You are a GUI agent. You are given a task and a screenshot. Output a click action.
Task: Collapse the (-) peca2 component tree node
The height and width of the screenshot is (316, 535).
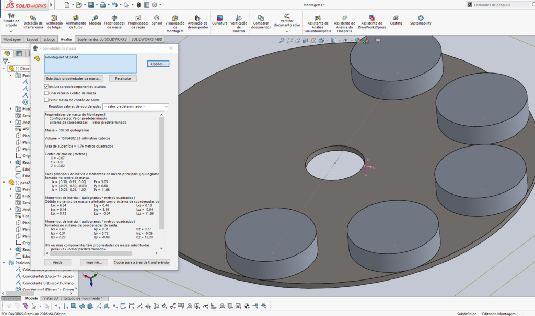click(4, 183)
